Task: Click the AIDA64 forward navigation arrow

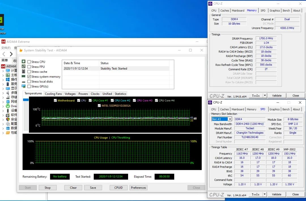Action: pos(11,54)
